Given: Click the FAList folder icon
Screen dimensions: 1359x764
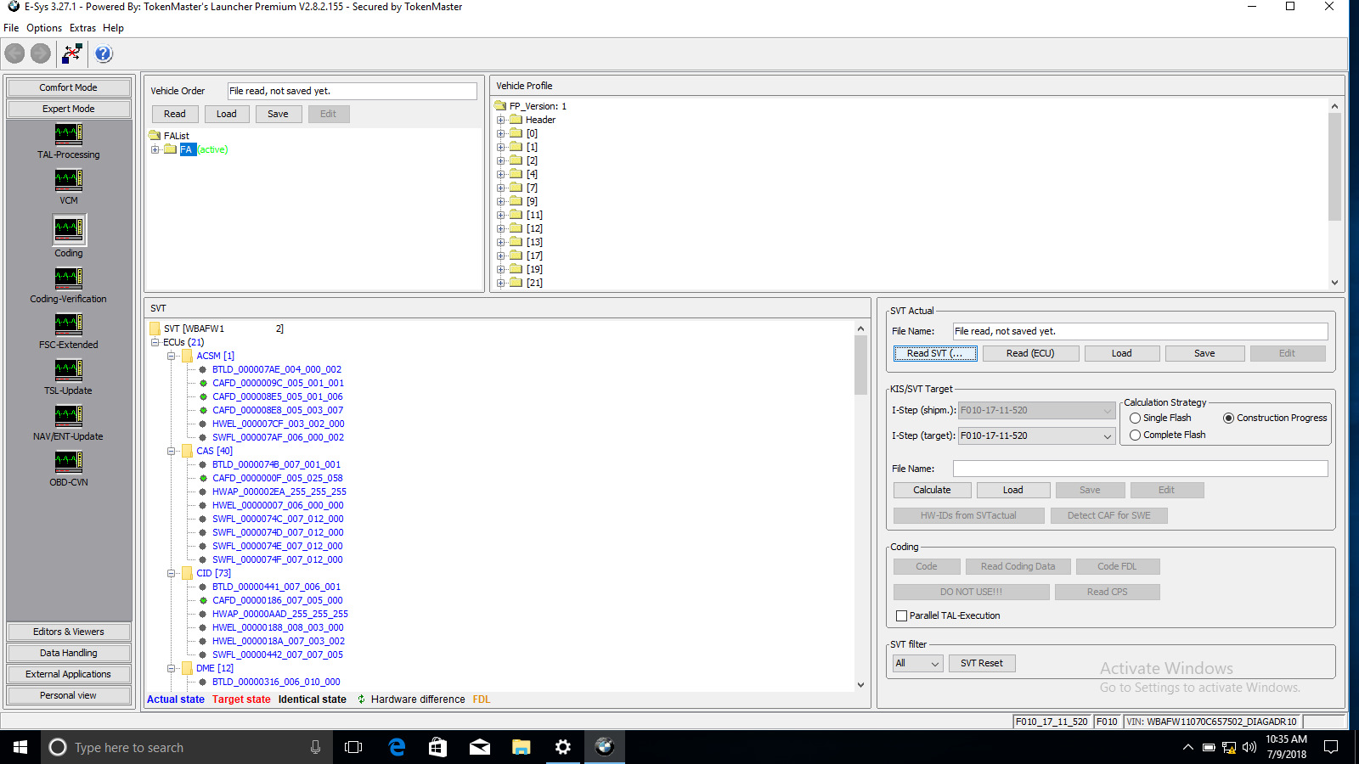Looking at the screenshot, I should pyautogui.click(x=155, y=136).
